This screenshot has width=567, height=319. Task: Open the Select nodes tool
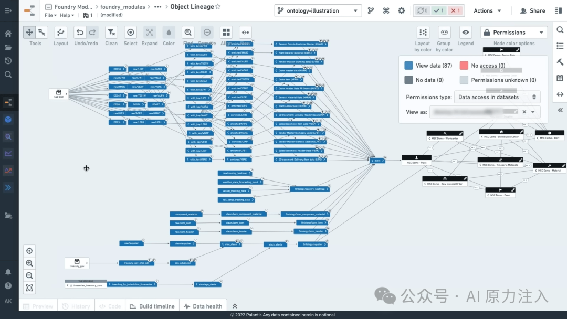[131, 33]
